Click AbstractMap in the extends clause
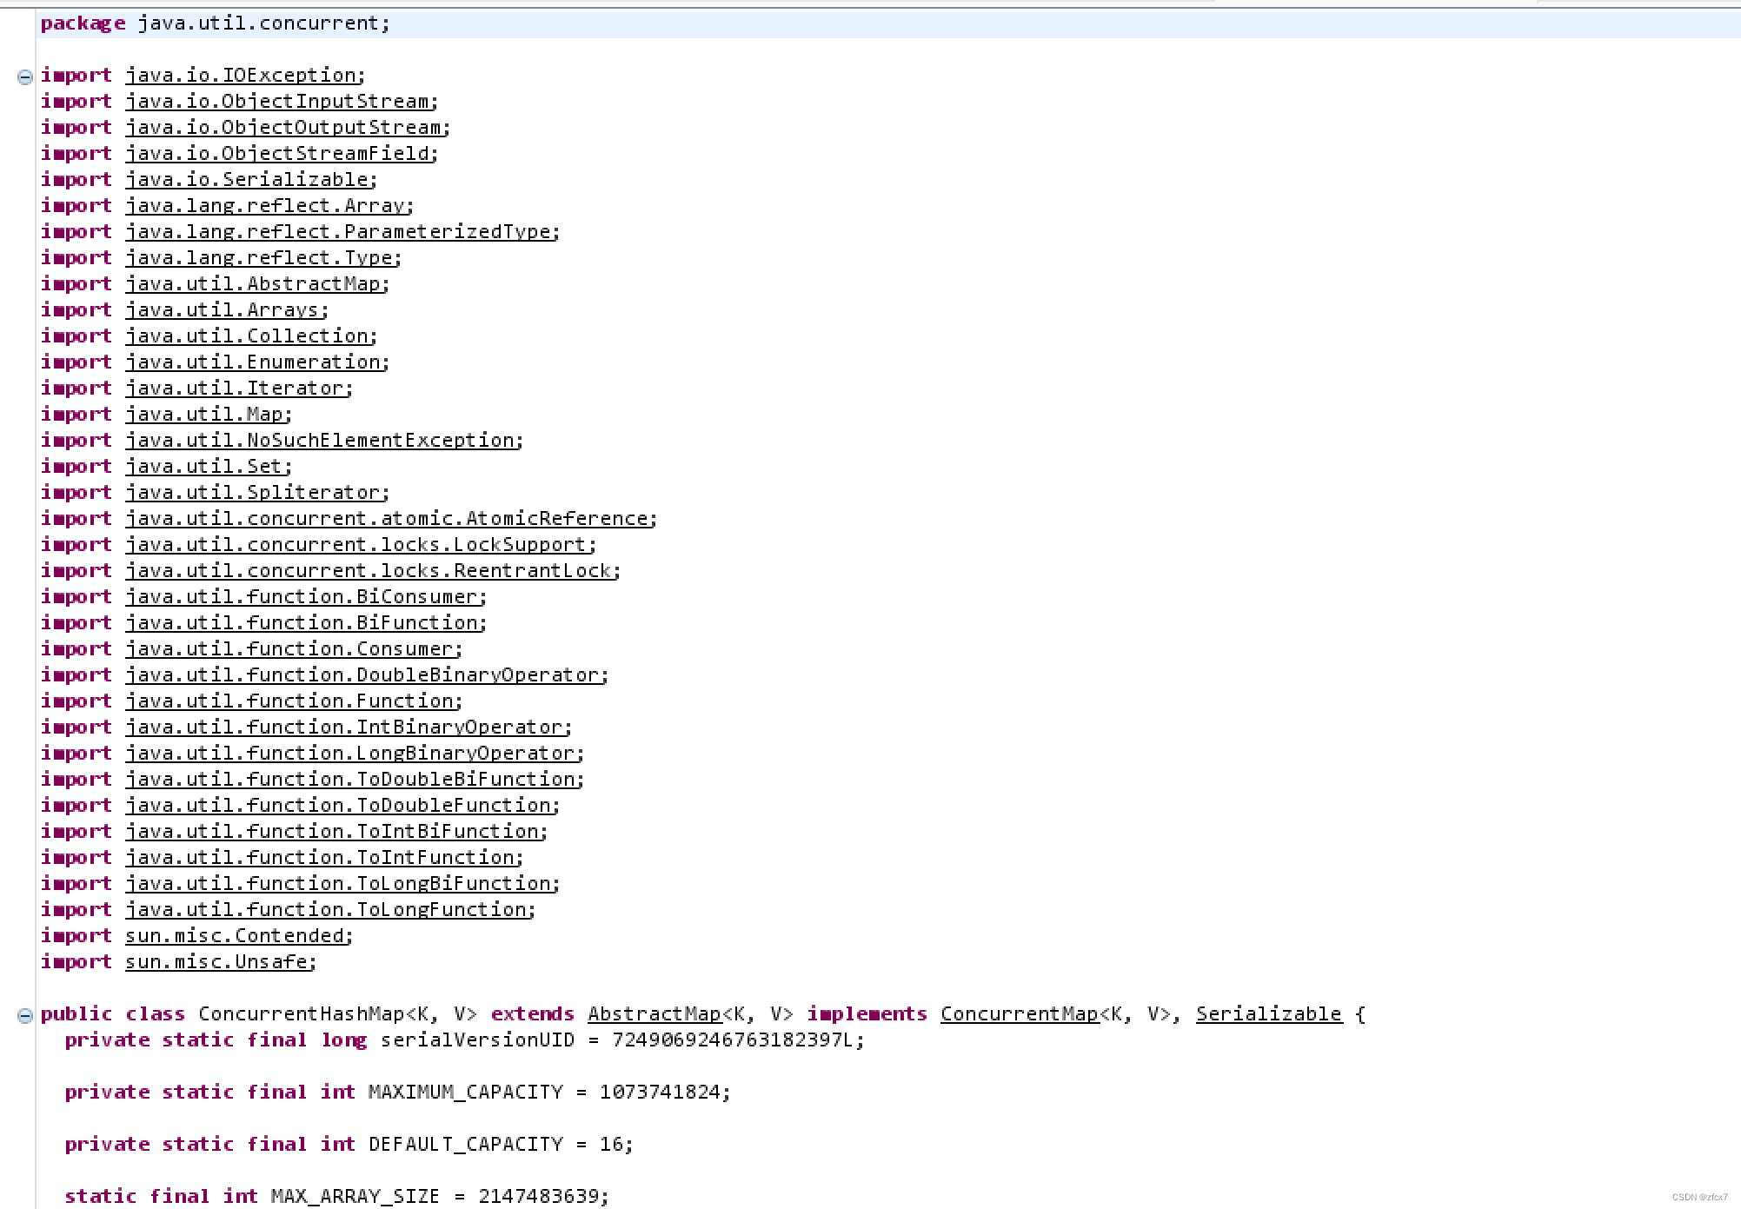 (x=654, y=1014)
